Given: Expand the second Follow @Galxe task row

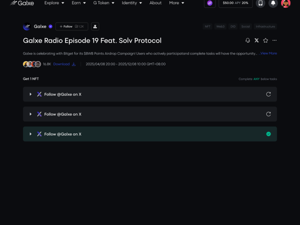Looking at the screenshot, I should (x=150, y=114).
